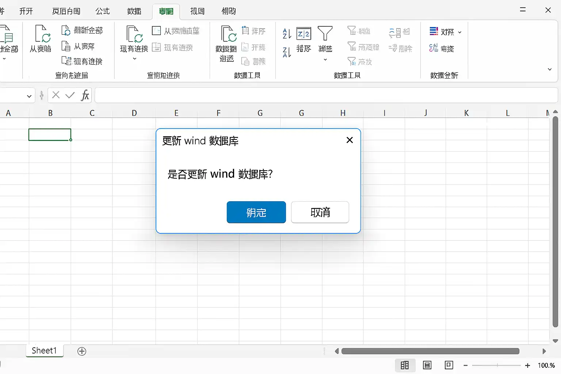Insert a function via the fx icon
The image size is (561, 374).
coord(85,95)
